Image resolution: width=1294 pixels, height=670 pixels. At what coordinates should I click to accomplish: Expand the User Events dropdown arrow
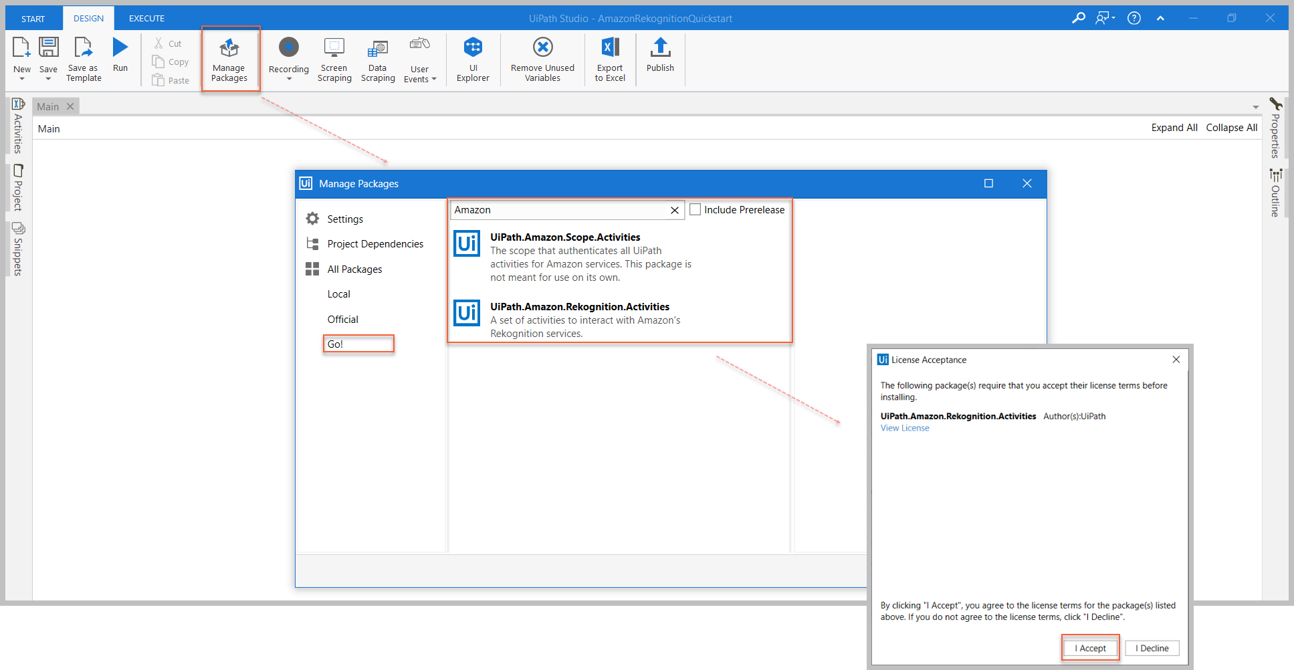pyautogui.click(x=434, y=80)
